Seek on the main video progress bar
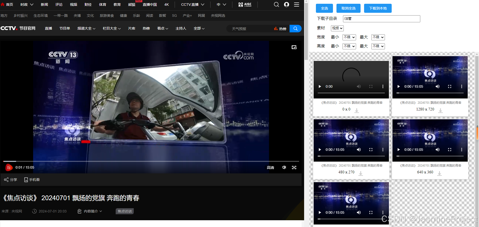The width and height of the screenshot is (479, 227). click(151, 161)
